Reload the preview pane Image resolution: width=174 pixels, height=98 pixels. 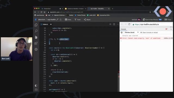(x=129, y=24)
